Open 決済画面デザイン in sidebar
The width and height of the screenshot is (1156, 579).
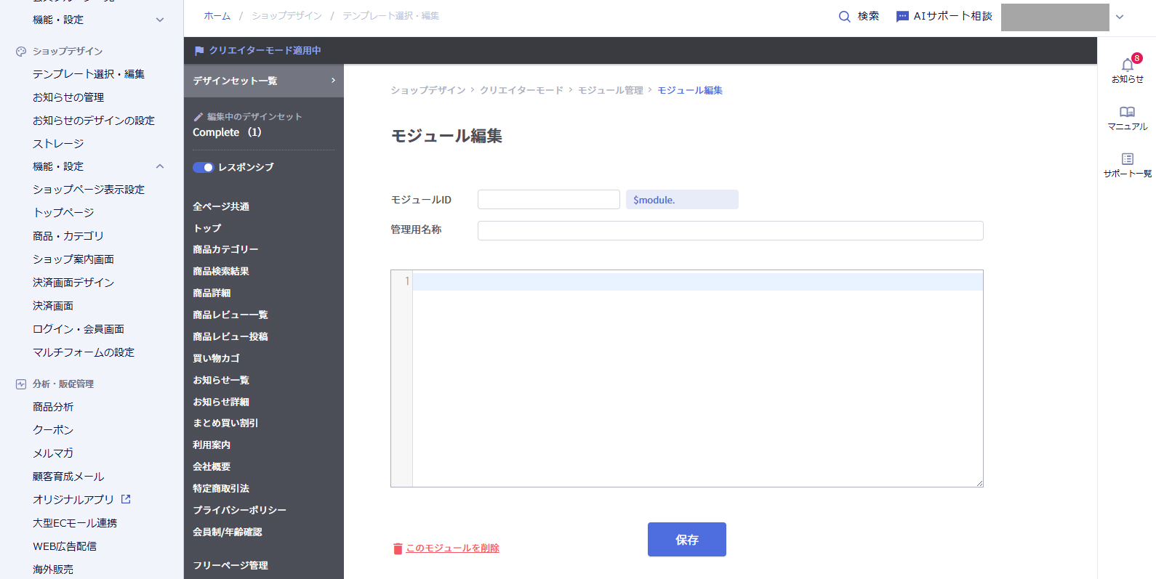click(x=73, y=283)
